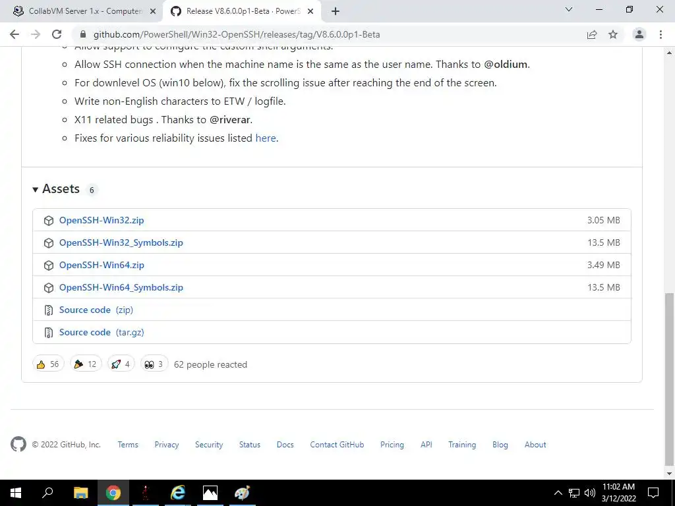
Task: Download OpenSSH-Win64.zip
Action: click(x=102, y=265)
